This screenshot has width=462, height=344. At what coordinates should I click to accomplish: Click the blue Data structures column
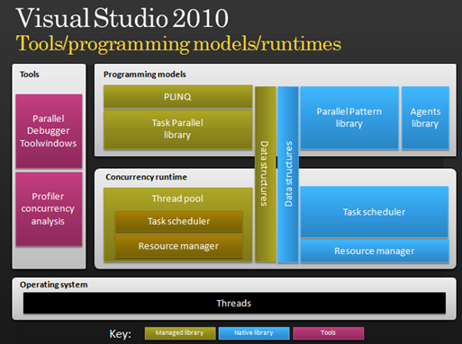click(x=288, y=174)
